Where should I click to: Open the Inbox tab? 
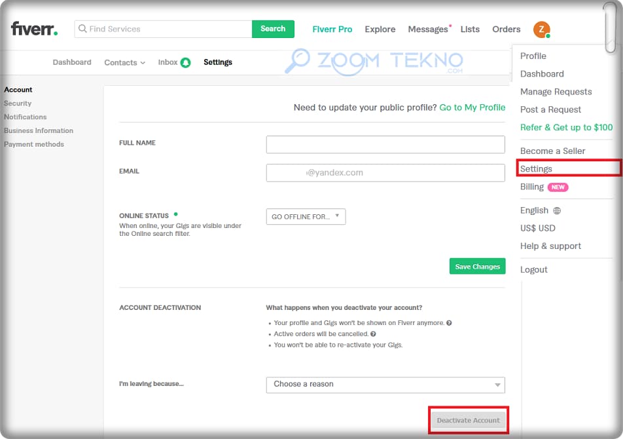(x=168, y=62)
